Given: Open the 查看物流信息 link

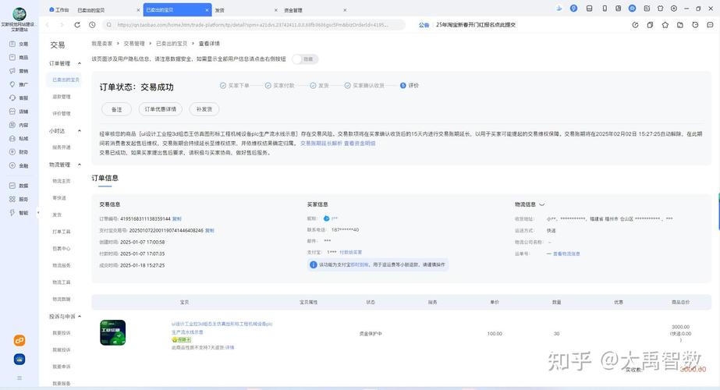Looking at the screenshot, I should coord(566,253).
